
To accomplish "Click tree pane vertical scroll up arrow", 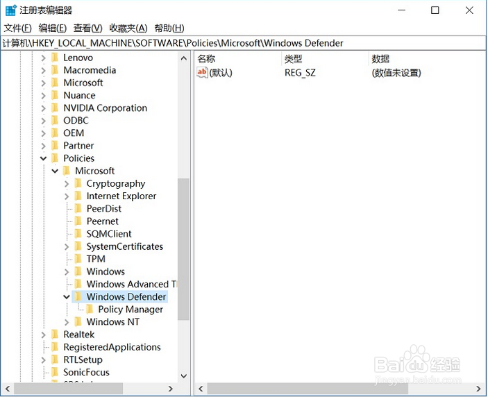I will [184, 58].
